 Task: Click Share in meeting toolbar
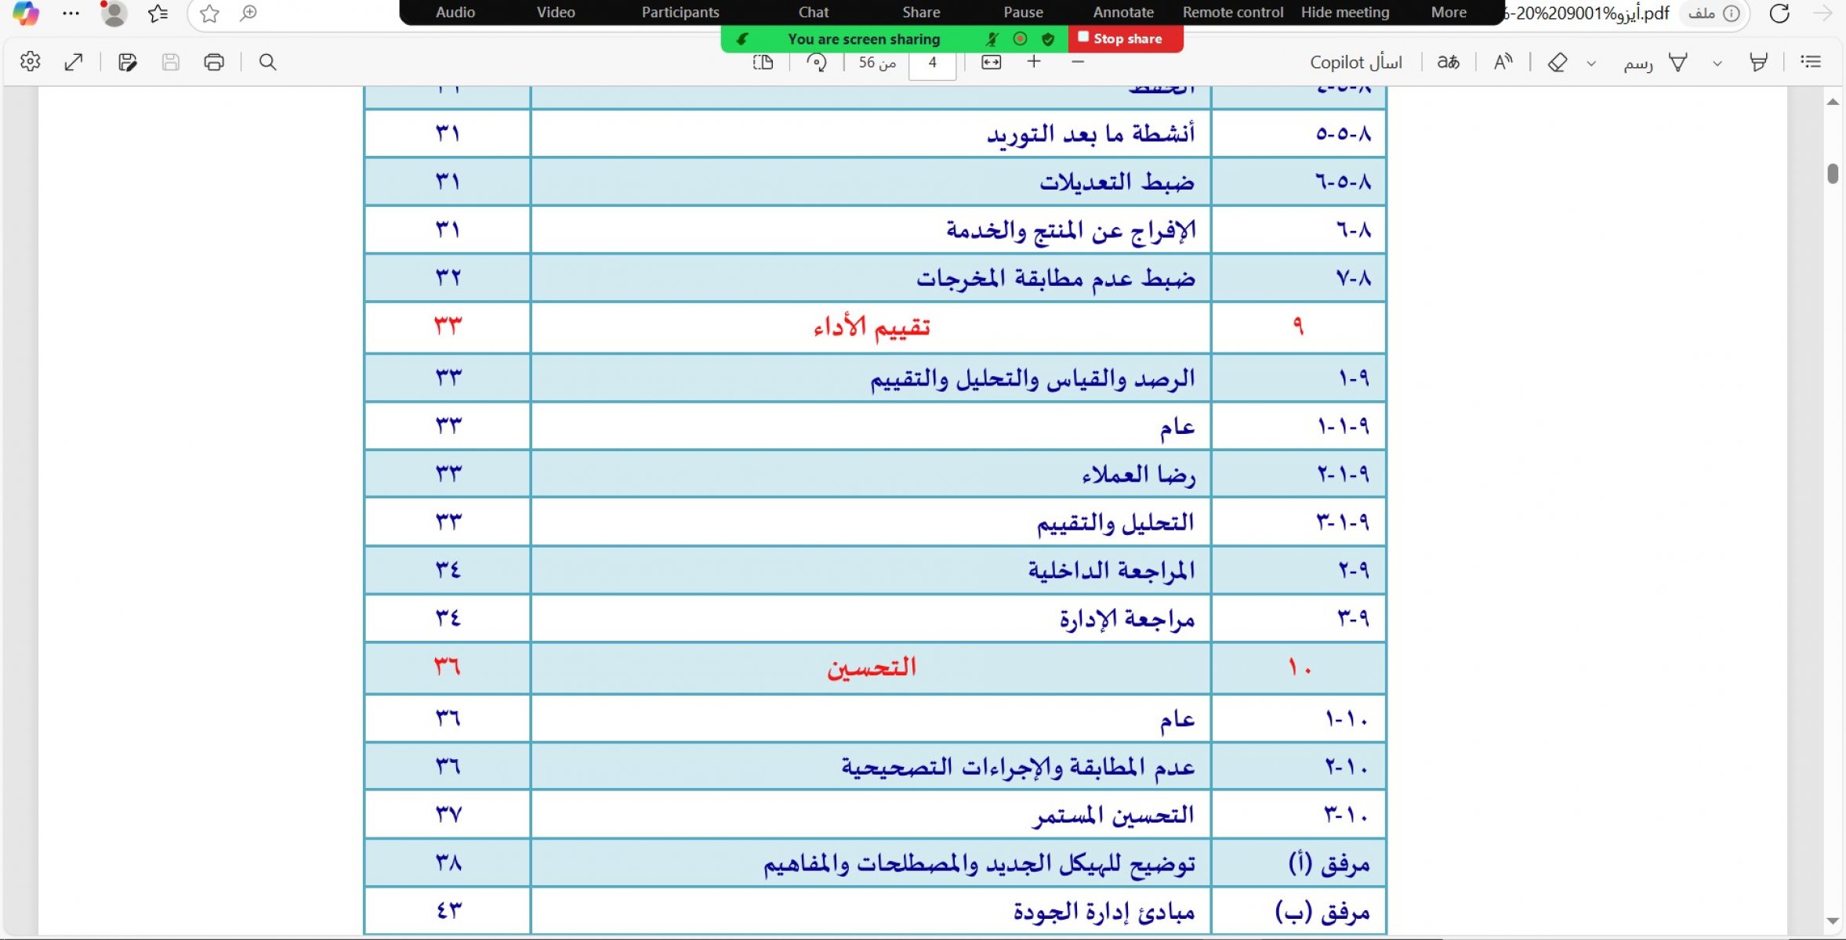click(x=921, y=13)
